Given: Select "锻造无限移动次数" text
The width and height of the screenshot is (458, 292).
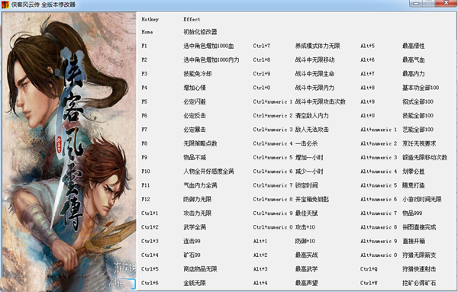Looking at the screenshot, I should point(424,158).
